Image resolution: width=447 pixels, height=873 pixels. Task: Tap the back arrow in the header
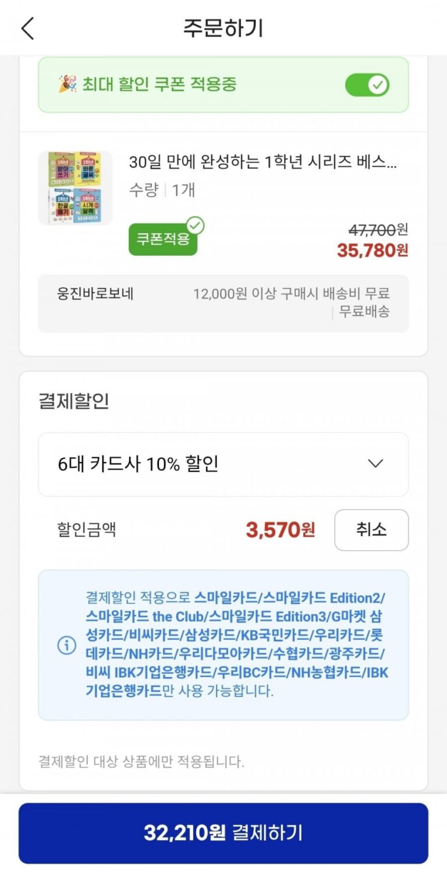coord(27,29)
